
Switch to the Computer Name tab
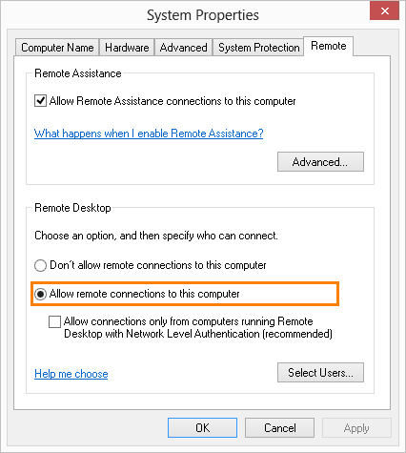pos(57,48)
